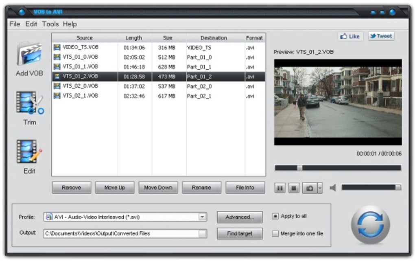
Task: Sort by the Format column header
Action: click(x=254, y=38)
